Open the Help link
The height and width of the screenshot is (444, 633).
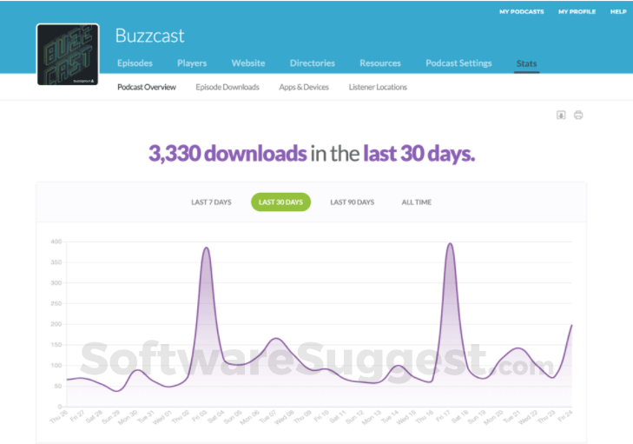618,11
